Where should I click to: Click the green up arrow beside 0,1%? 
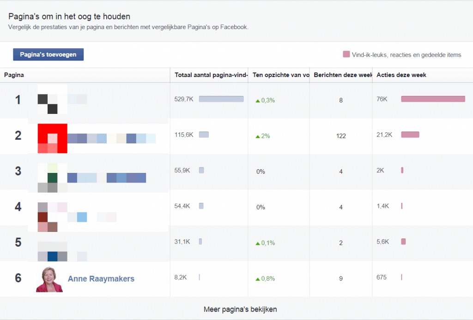pyautogui.click(x=258, y=243)
